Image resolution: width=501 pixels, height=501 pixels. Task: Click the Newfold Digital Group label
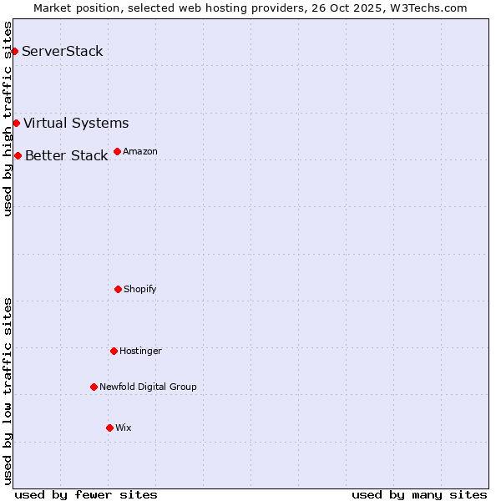[x=148, y=387]
